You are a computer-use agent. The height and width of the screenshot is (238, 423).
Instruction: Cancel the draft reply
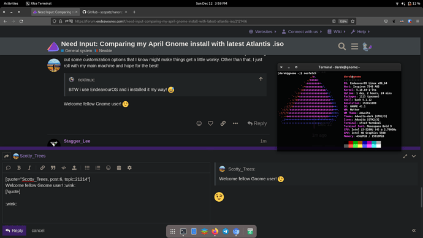[38, 231]
